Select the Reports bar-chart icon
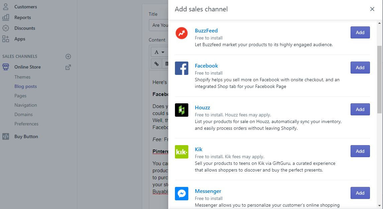Screen dimensions: 383x209 [5, 17]
